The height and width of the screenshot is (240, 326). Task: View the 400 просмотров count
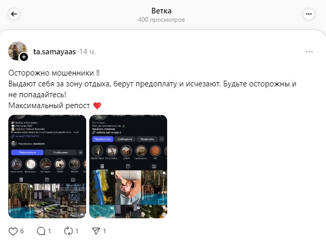(161, 20)
